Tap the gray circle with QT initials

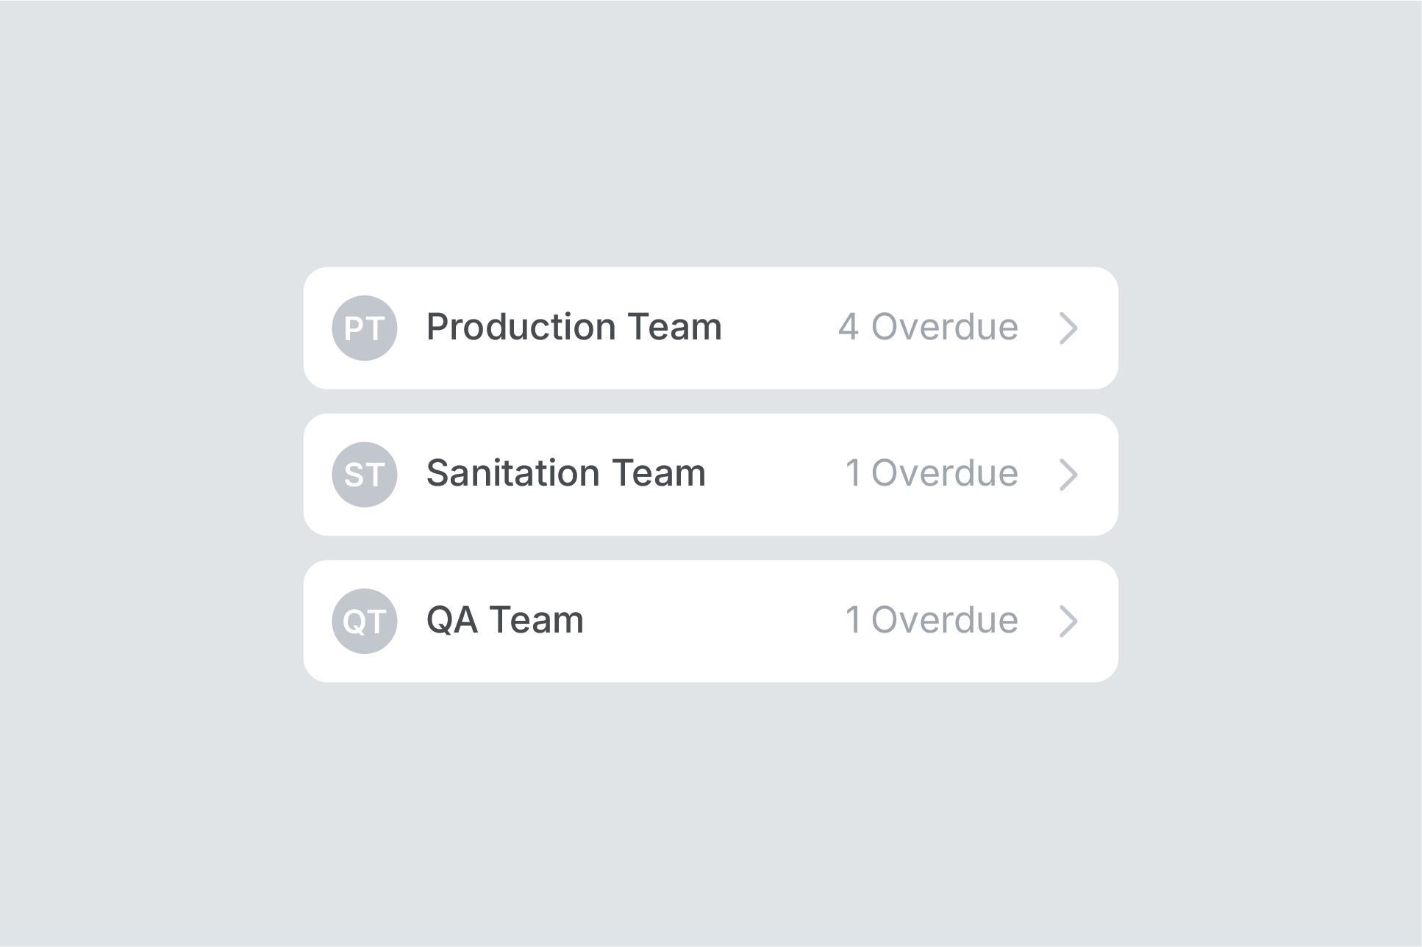365,621
